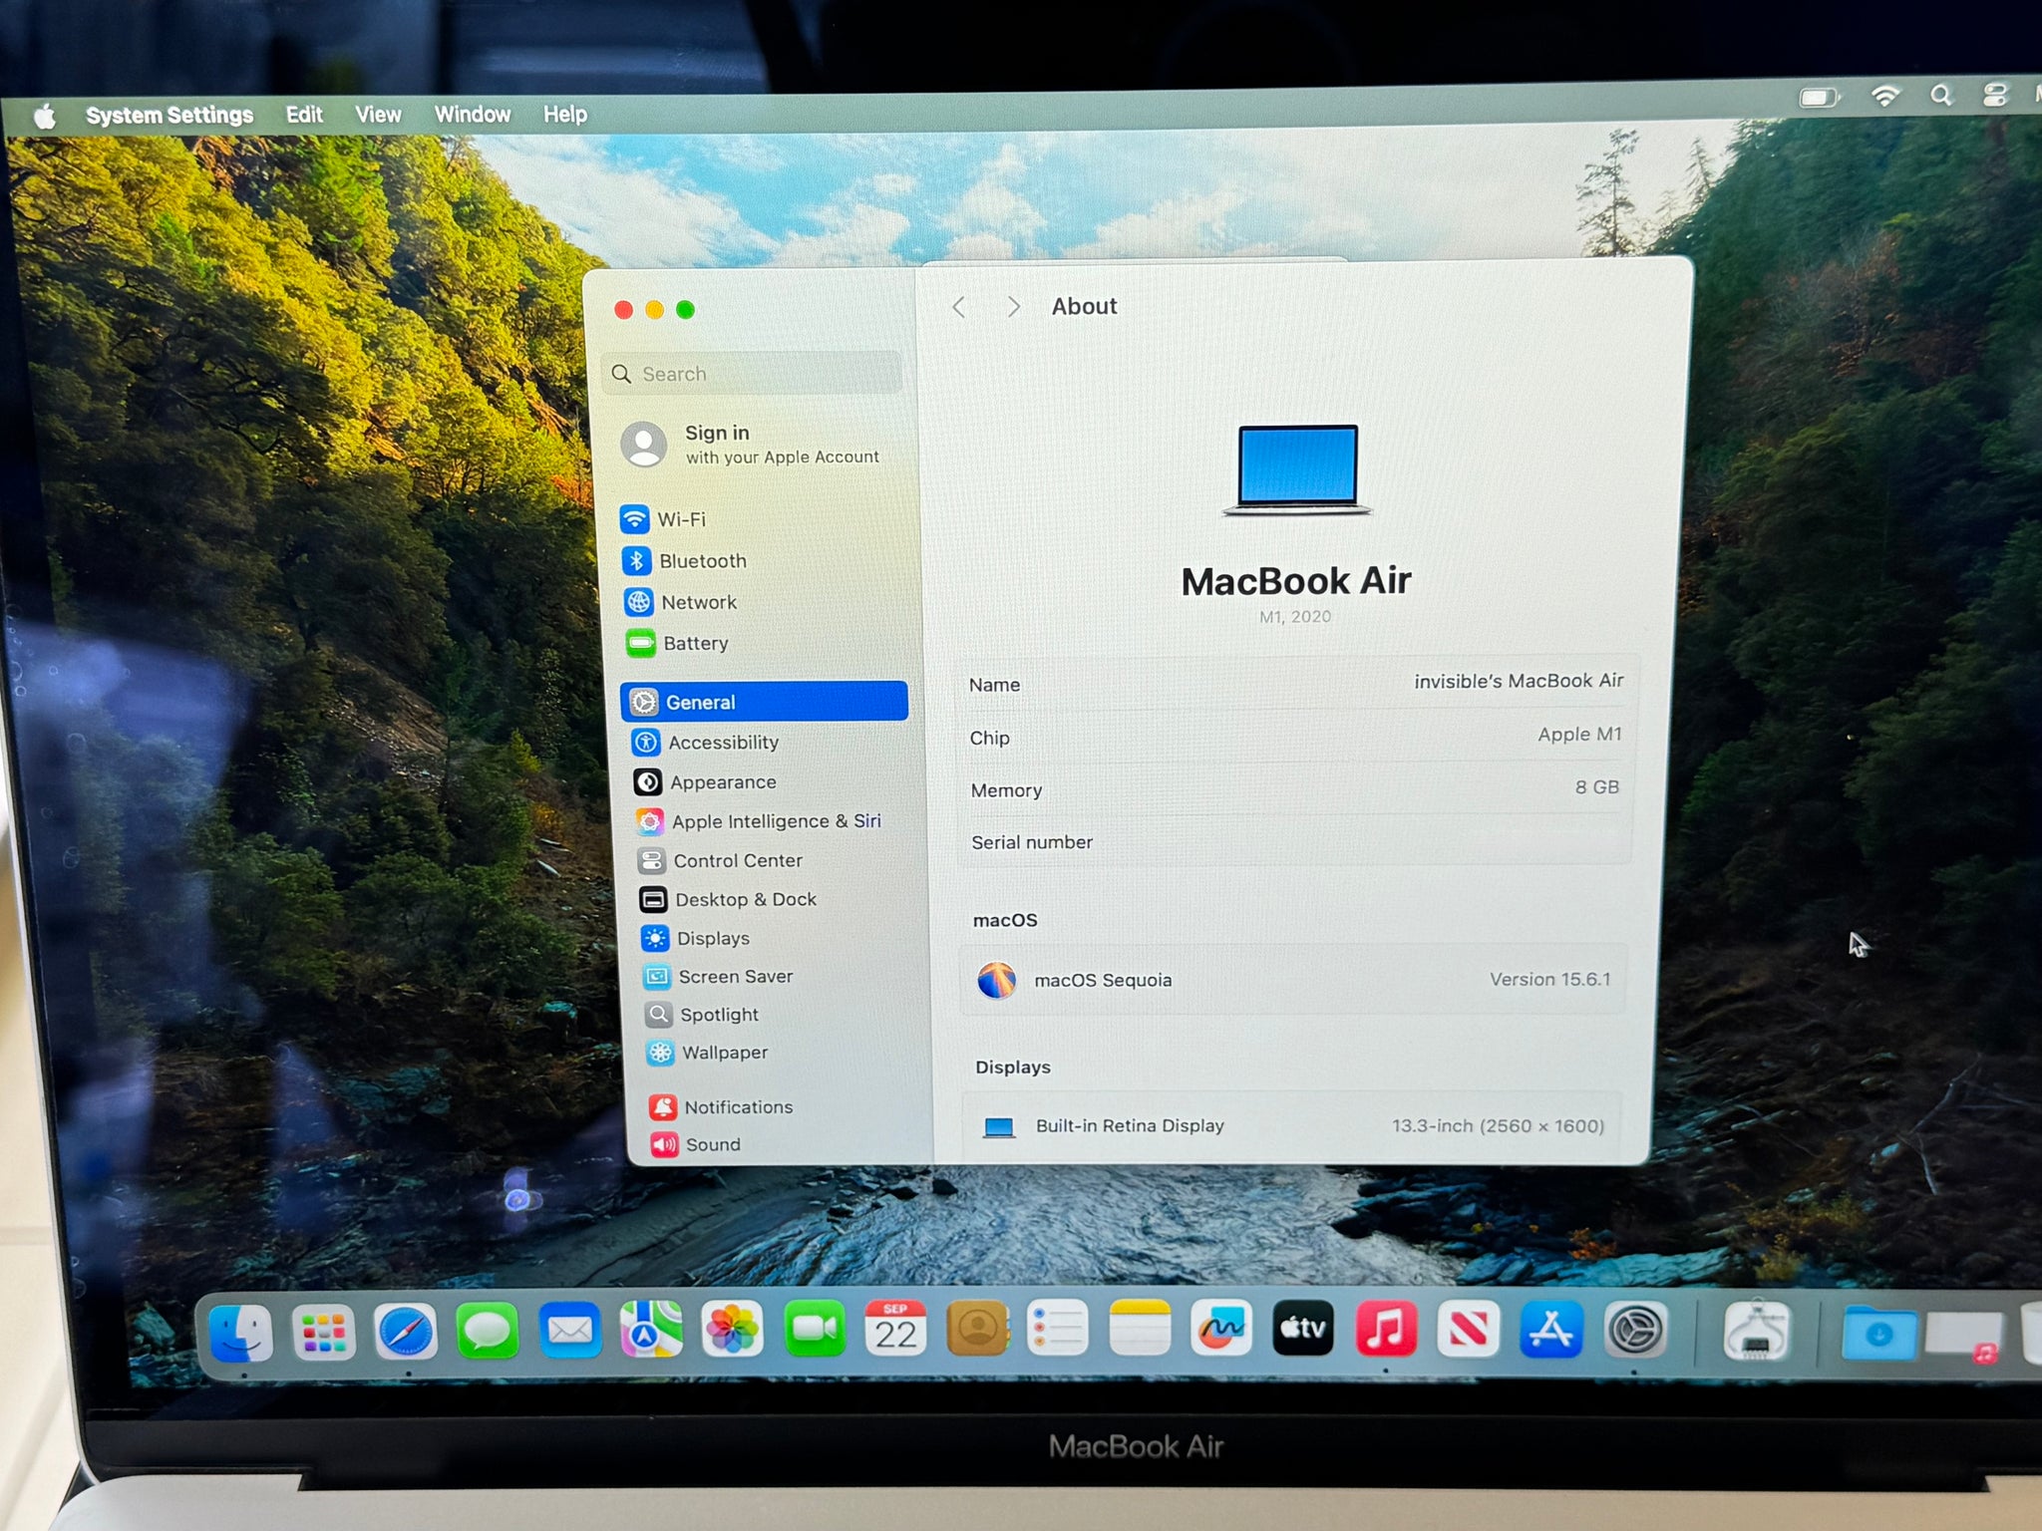Click the Safari icon in the Dock
2042x1531 pixels.
[406, 1331]
